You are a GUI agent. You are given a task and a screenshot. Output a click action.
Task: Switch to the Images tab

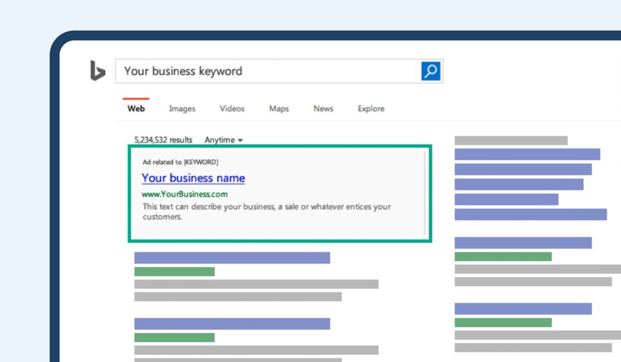point(182,109)
